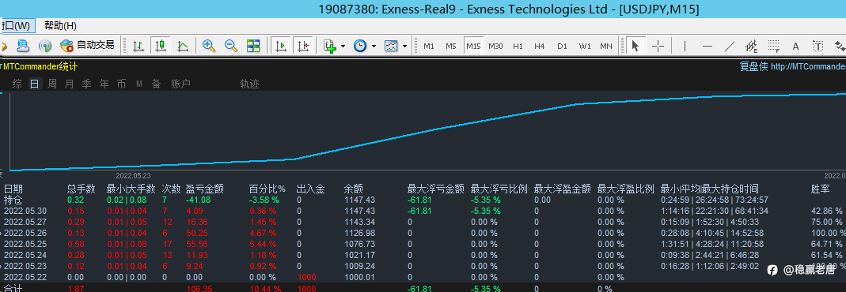Select the 2022.05.25 statistics row
846x292 pixels.
pyautogui.click(x=423, y=244)
